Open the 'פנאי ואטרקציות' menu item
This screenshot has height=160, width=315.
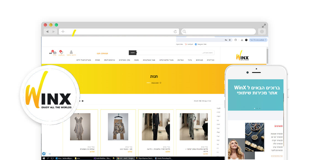click(149, 60)
